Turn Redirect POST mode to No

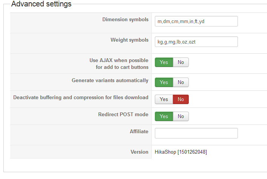(181, 116)
